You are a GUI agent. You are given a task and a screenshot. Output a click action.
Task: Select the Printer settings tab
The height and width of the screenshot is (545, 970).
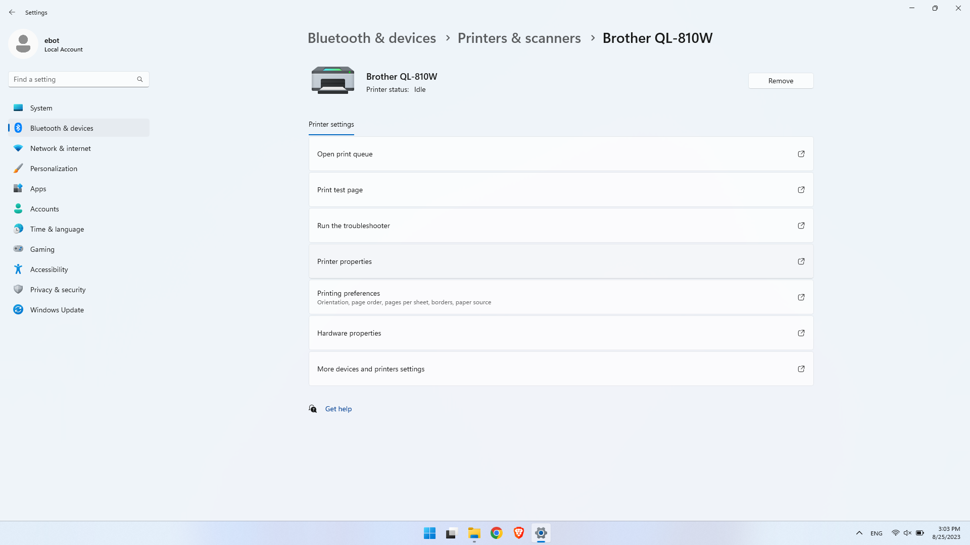[x=331, y=125]
